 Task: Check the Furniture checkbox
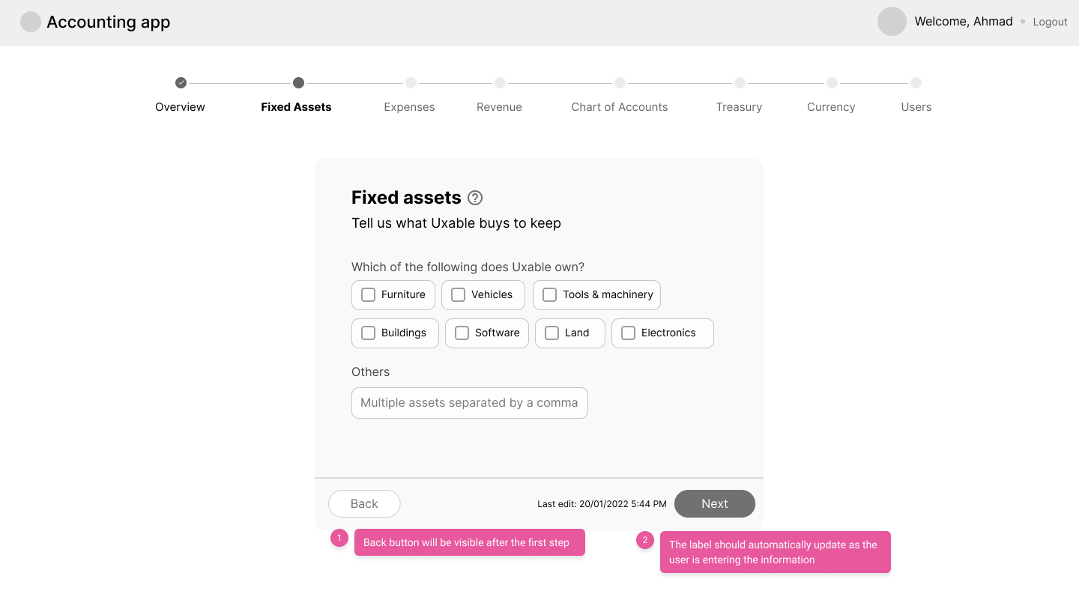coord(368,295)
